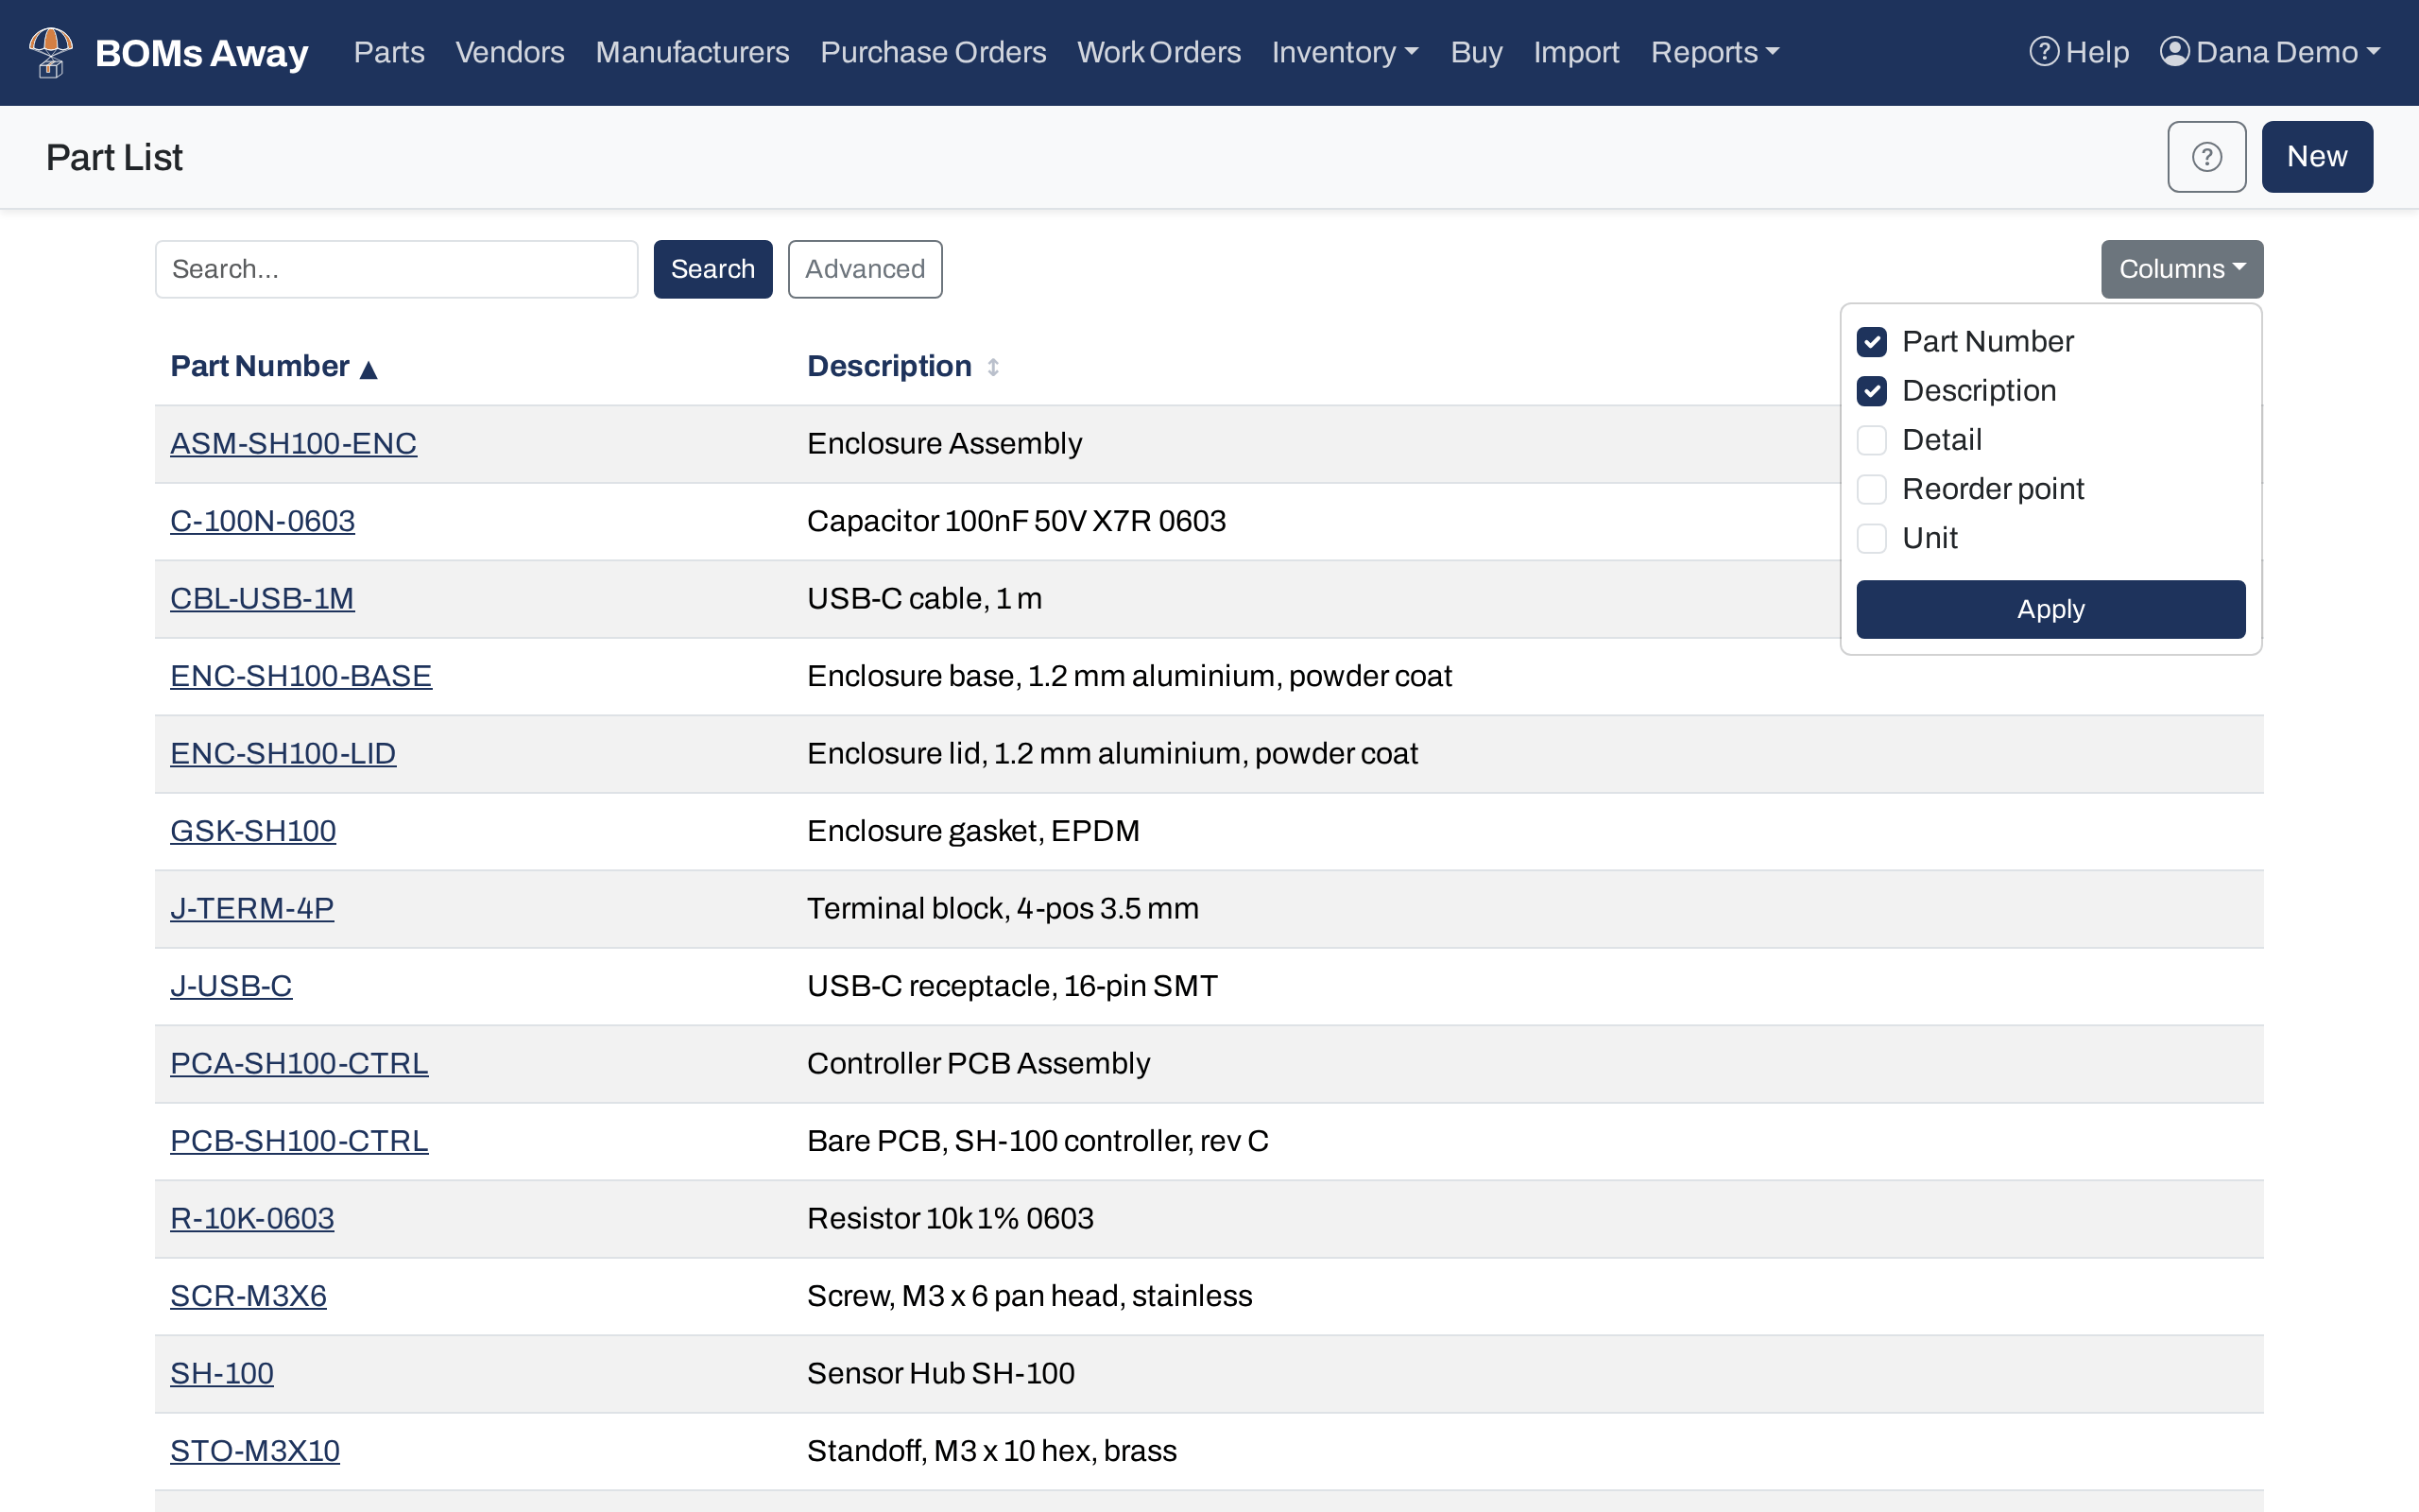
Task: Enable the Unit column checkbox
Action: [x=1871, y=538]
